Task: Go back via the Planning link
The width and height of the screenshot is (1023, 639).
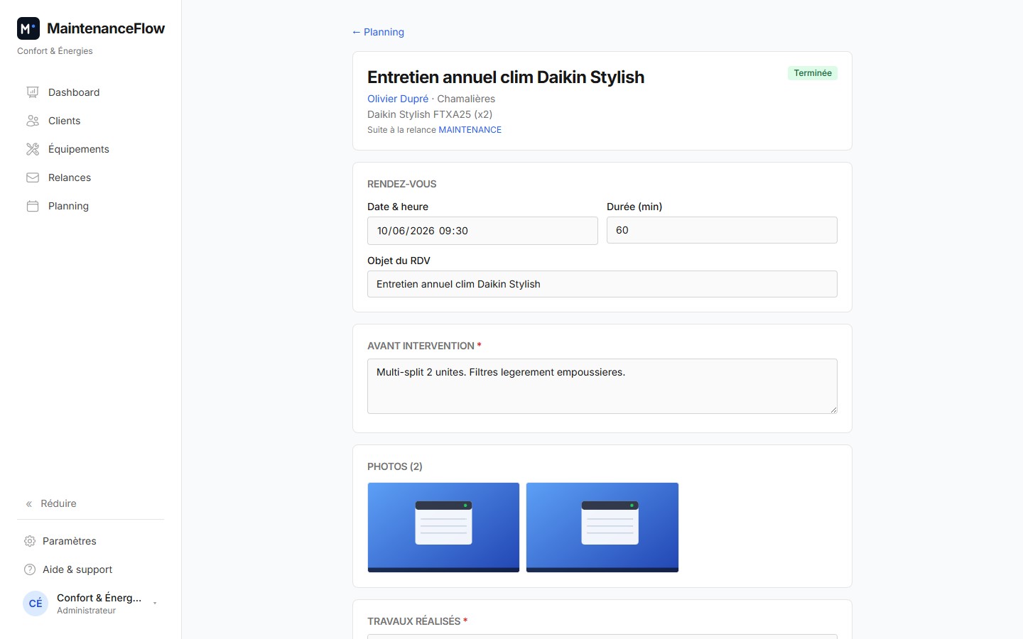Action: [x=378, y=32]
